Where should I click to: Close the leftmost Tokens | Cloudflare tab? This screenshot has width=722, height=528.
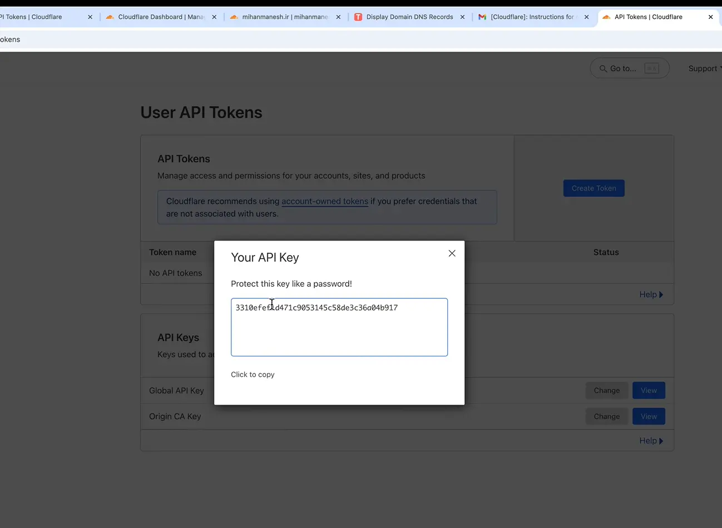[90, 17]
